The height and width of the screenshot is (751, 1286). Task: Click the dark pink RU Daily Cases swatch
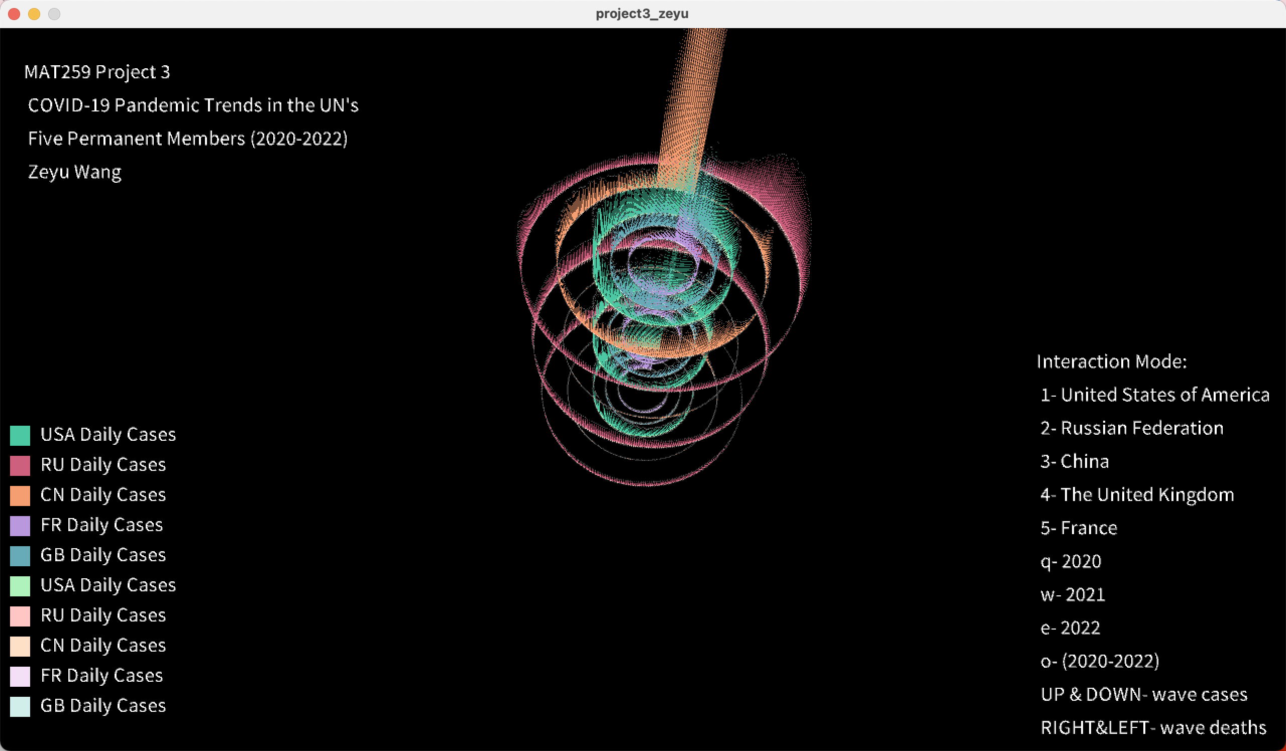[20, 465]
